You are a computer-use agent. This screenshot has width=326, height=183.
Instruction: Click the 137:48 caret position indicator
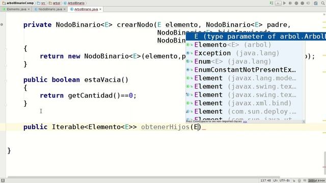[x=265, y=181]
